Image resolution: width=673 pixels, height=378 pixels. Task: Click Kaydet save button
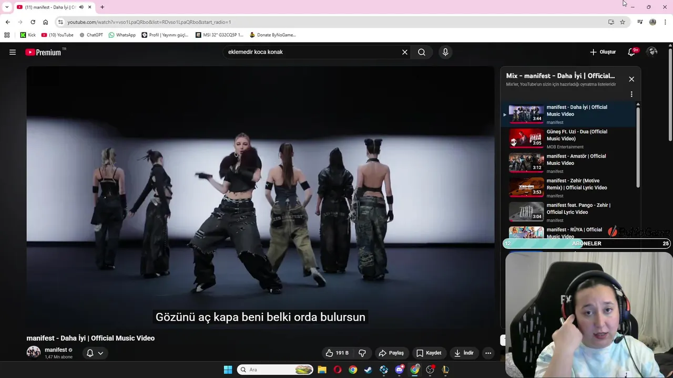pyautogui.click(x=429, y=353)
